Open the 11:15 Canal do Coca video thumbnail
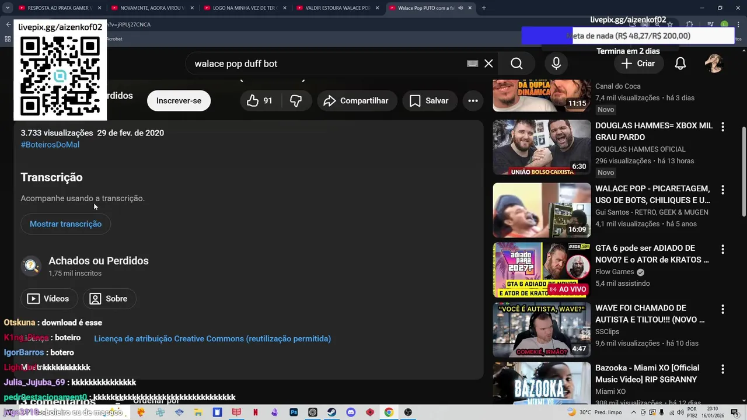Screen dimensions: 747x420 pos(542,96)
